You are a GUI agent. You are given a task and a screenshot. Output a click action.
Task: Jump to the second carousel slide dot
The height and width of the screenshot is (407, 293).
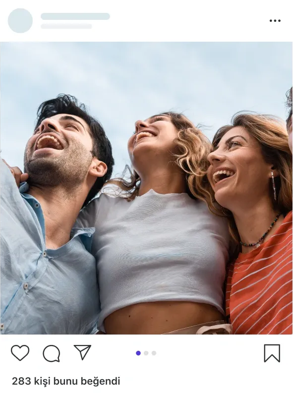tap(146, 353)
